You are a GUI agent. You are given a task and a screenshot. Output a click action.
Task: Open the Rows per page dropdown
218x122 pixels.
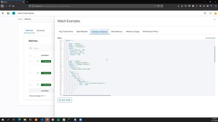coord(37,96)
